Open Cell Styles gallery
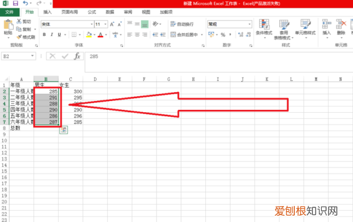 [305, 29]
